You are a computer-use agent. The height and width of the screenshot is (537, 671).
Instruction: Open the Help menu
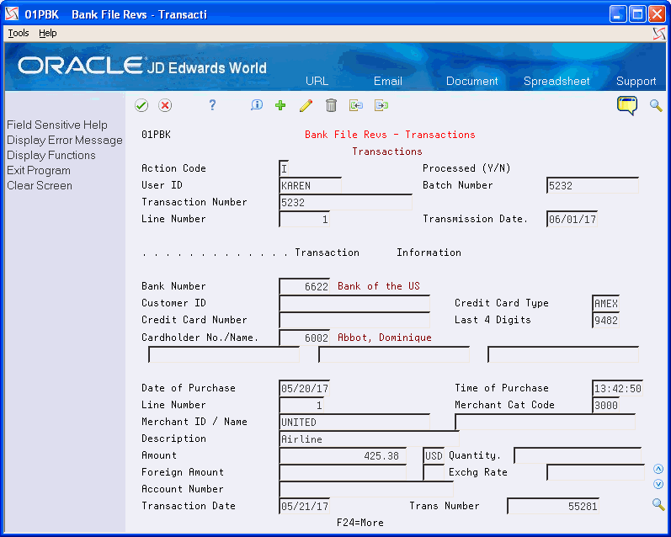(47, 33)
